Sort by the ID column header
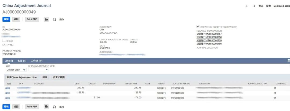Viewport: 290px width, 111px height. pyautogui.click(x=21, y=83)
